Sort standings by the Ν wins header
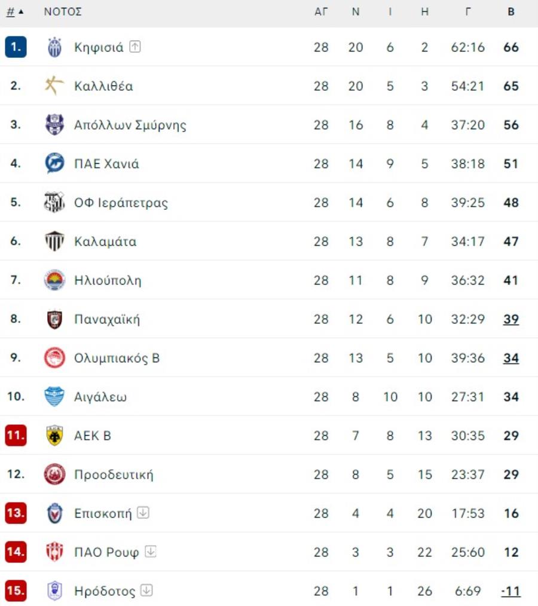Viewport: 538px width, 606px height. [x=356, y=12]
